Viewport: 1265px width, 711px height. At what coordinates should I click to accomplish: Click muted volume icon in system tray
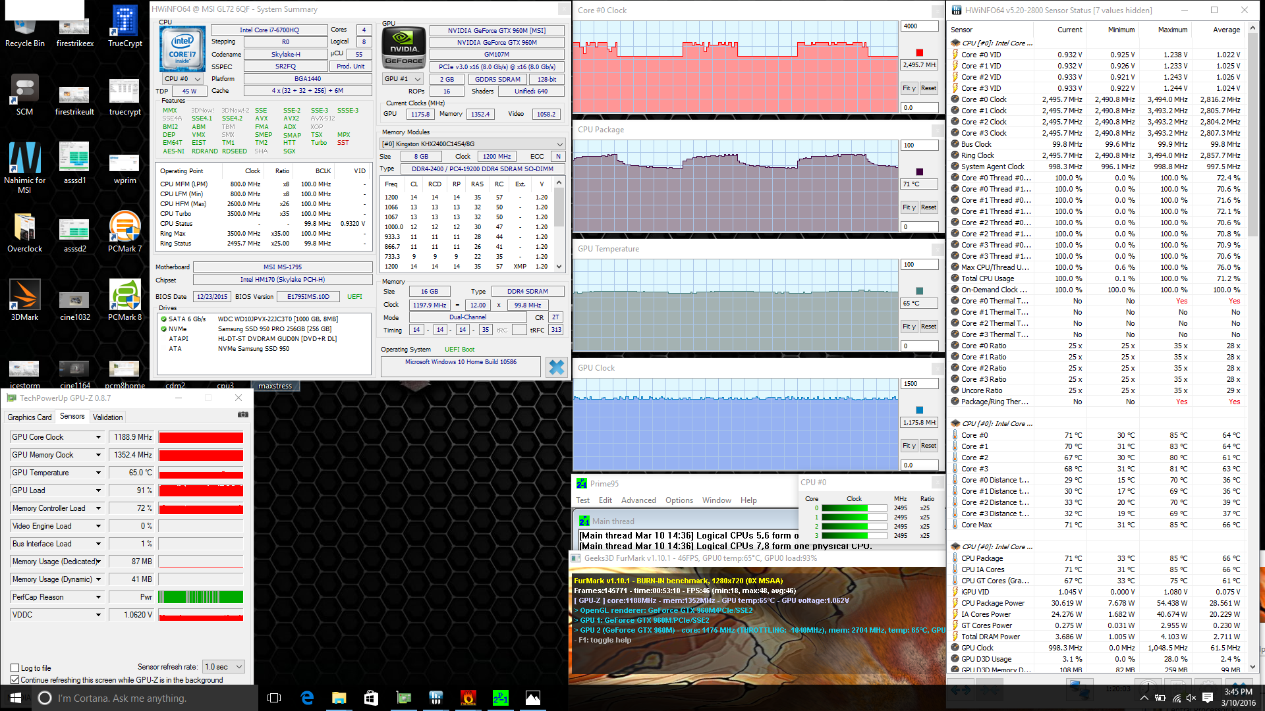(1191, 698)
